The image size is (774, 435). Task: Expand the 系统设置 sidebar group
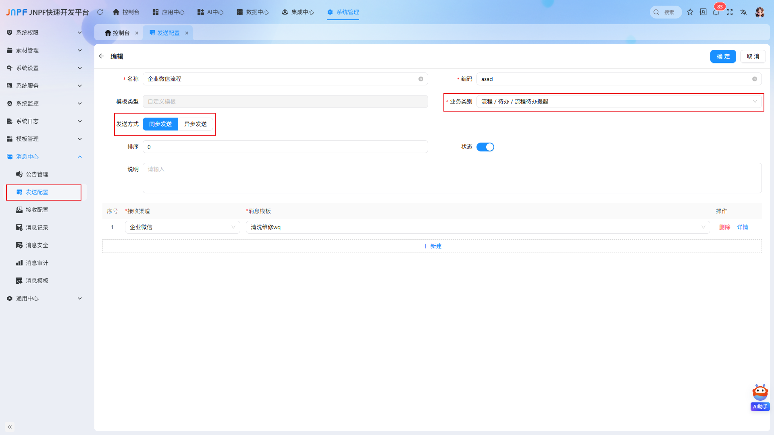click(44, 68)
